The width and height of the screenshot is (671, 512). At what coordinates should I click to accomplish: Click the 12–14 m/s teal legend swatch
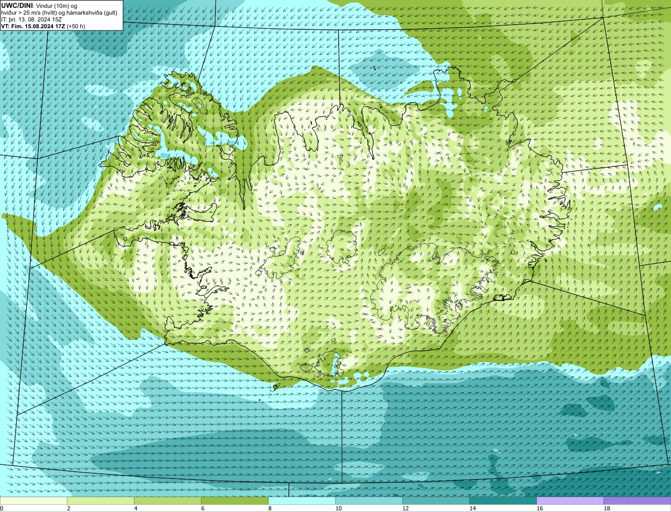tap(436, 501)
